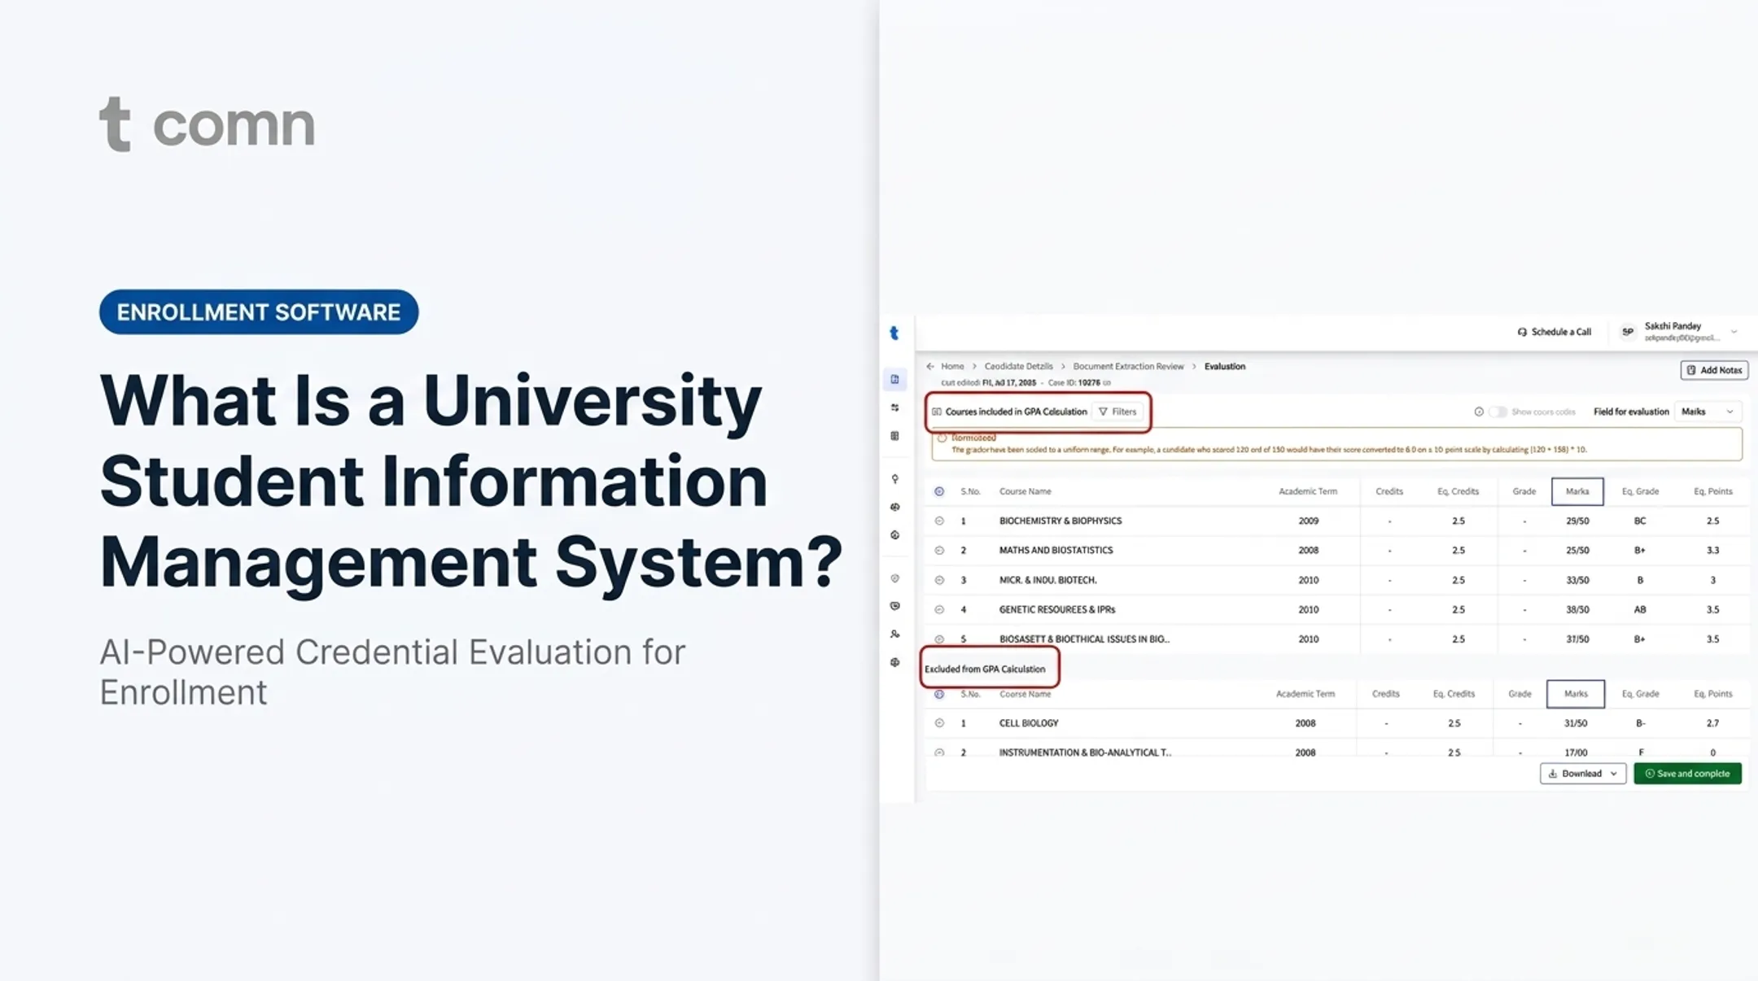Click the circle icon in the MATHS AND BIOSTATISTICS row
This screenshot has height=981, width=1758.
939,551
